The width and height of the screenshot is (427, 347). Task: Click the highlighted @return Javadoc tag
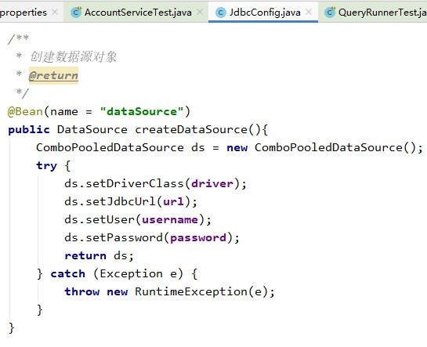coord(53,75)
